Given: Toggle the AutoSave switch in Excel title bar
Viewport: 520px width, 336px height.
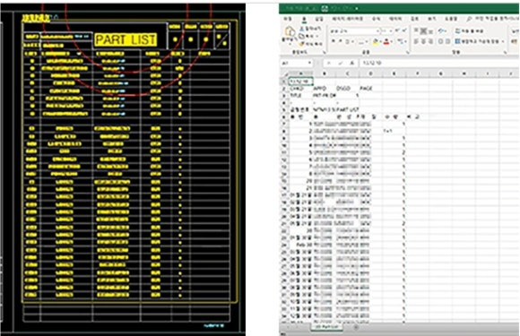Looking at the screenshot, I should (310, 9).
